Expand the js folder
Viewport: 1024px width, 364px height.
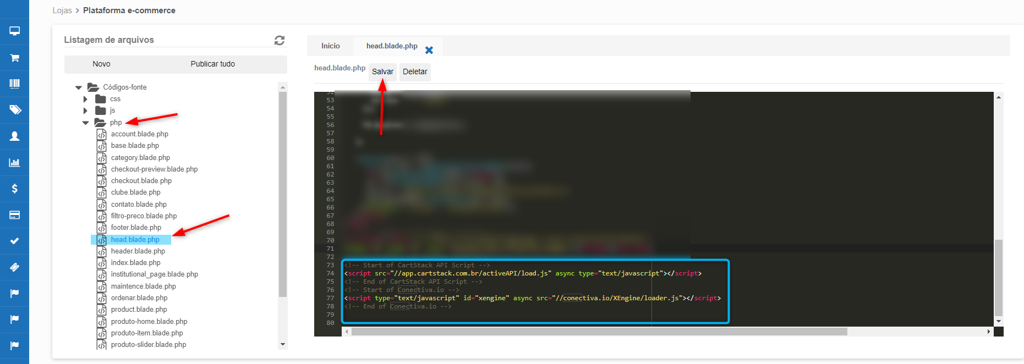[x=85, y=111]
